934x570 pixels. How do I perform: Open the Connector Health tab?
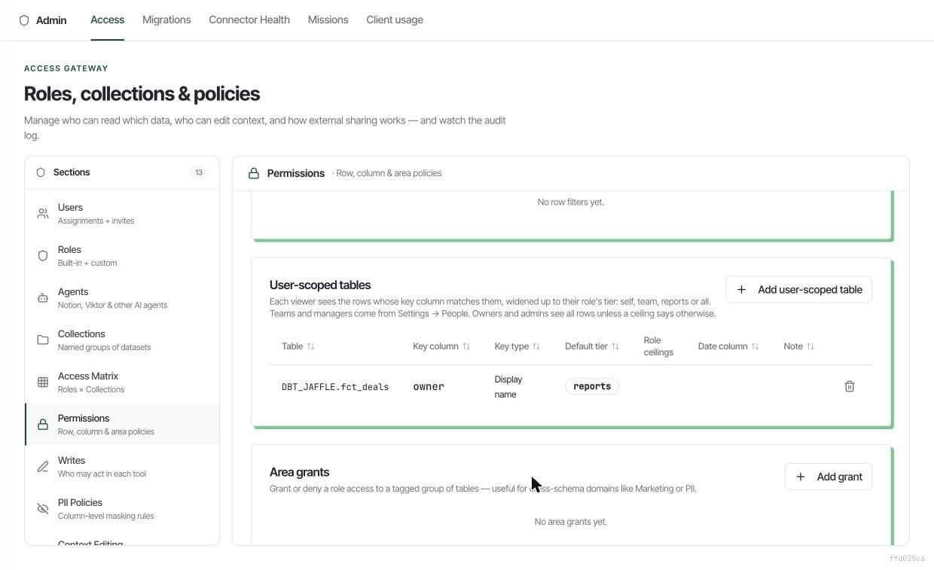249,20
